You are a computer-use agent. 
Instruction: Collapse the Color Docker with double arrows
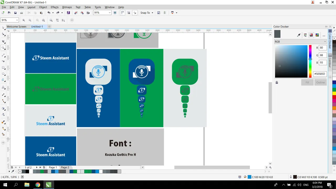click(326, 27)
